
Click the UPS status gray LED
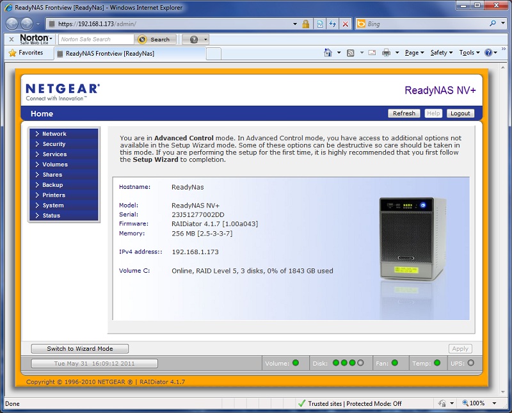[x=471, y=362]
